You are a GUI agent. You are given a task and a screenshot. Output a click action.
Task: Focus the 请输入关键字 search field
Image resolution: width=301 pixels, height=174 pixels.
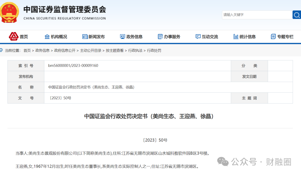click(x=257, y=15)
